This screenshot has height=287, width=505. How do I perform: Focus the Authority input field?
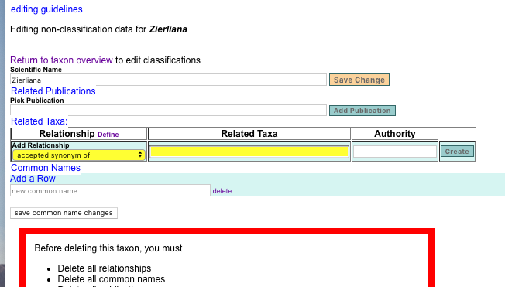tap(395, 152)
